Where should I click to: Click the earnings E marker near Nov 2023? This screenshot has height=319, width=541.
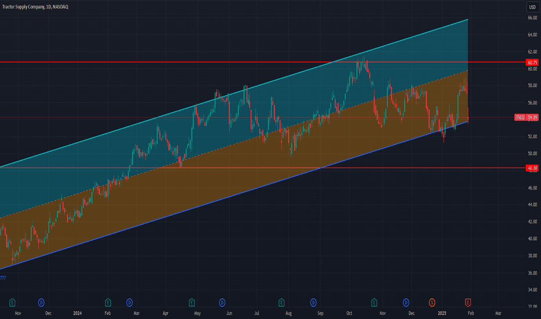(12, 303)
